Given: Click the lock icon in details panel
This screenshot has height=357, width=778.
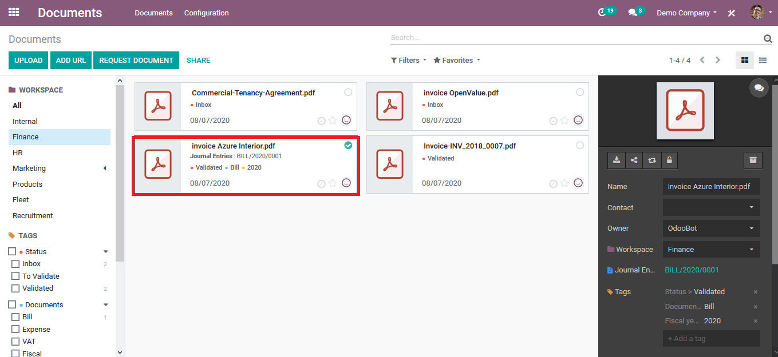Looking at the screenshot, I should coord(669,161).
